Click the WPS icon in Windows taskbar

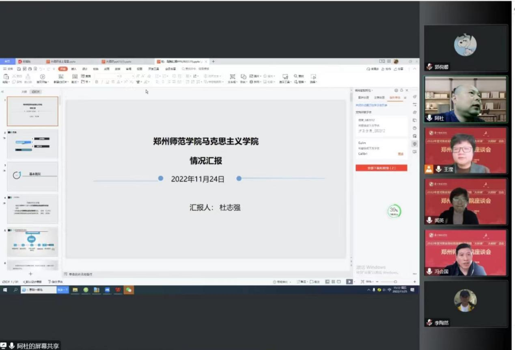coord(118,290)
